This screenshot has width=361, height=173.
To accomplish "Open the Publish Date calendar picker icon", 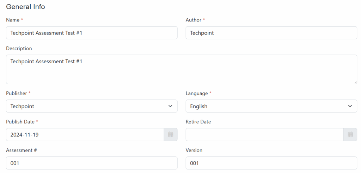I will [x=171, y=135].
